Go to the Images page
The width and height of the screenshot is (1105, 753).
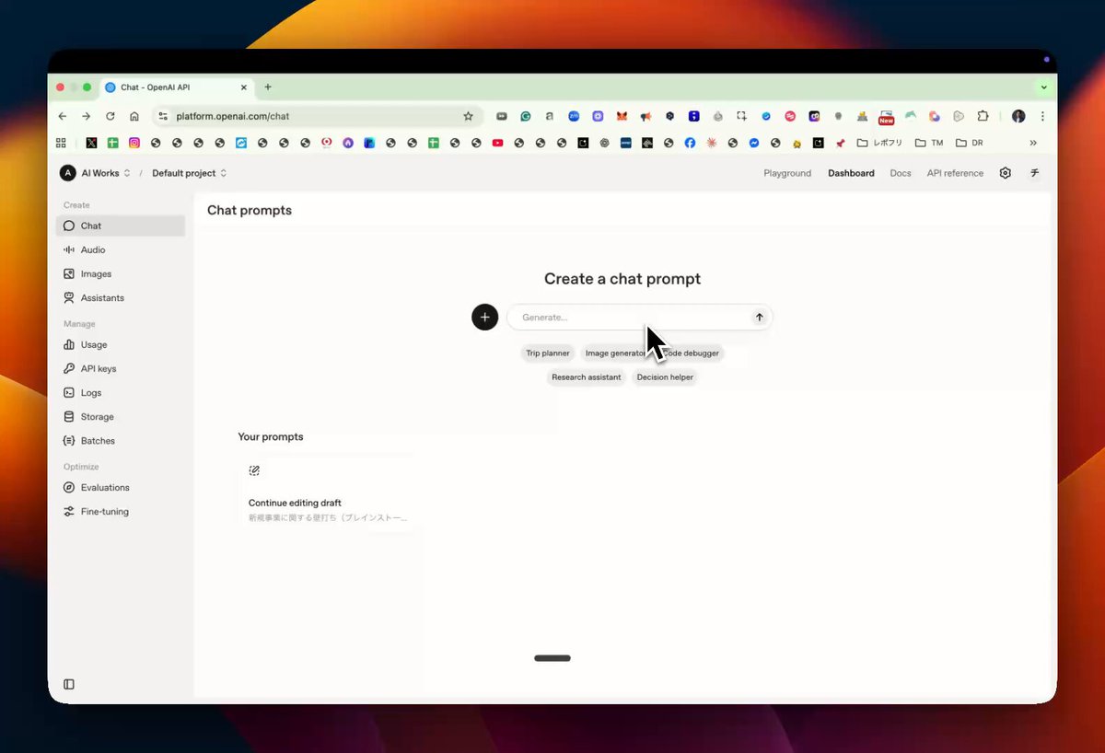pyautogui.click(x=121, y=273)
